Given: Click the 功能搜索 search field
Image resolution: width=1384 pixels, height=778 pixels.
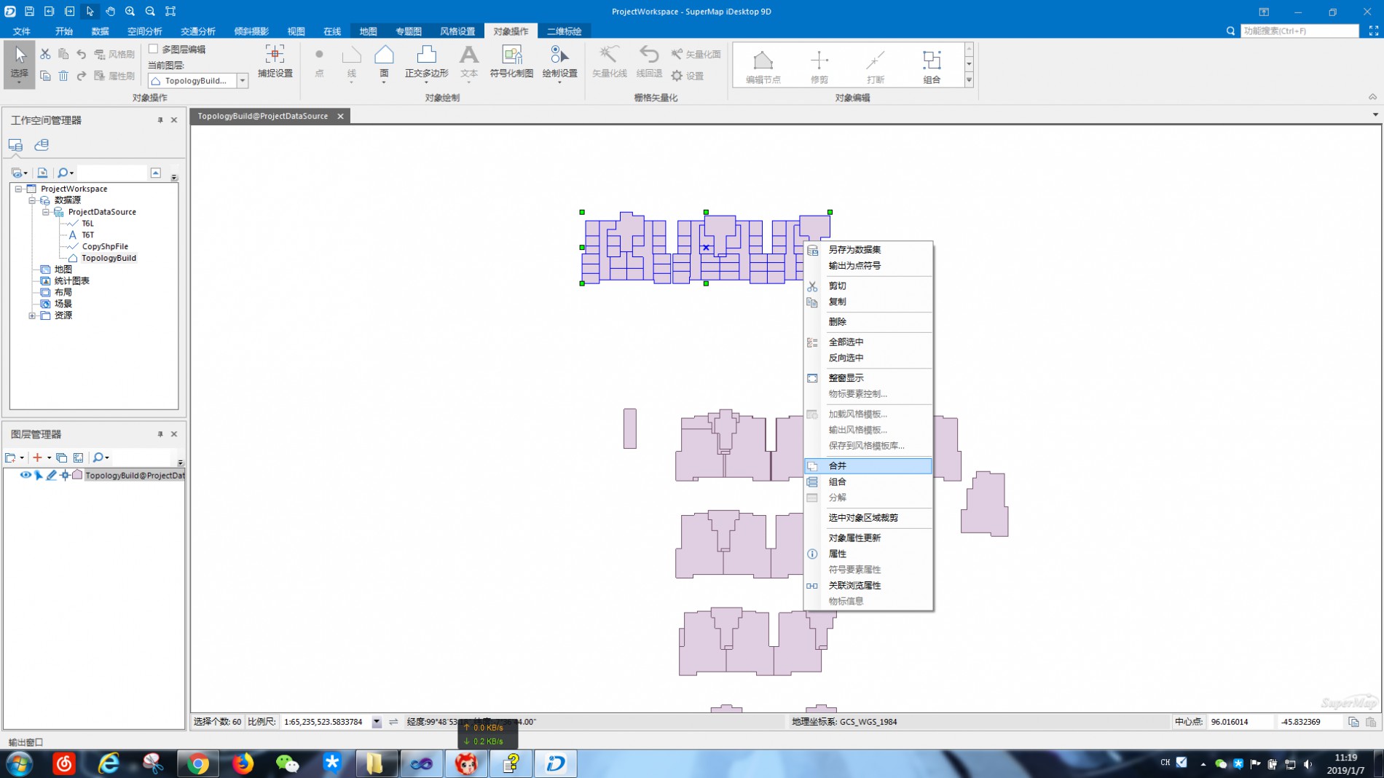Looking at the screenshot, I should (x=1300, y=31).
